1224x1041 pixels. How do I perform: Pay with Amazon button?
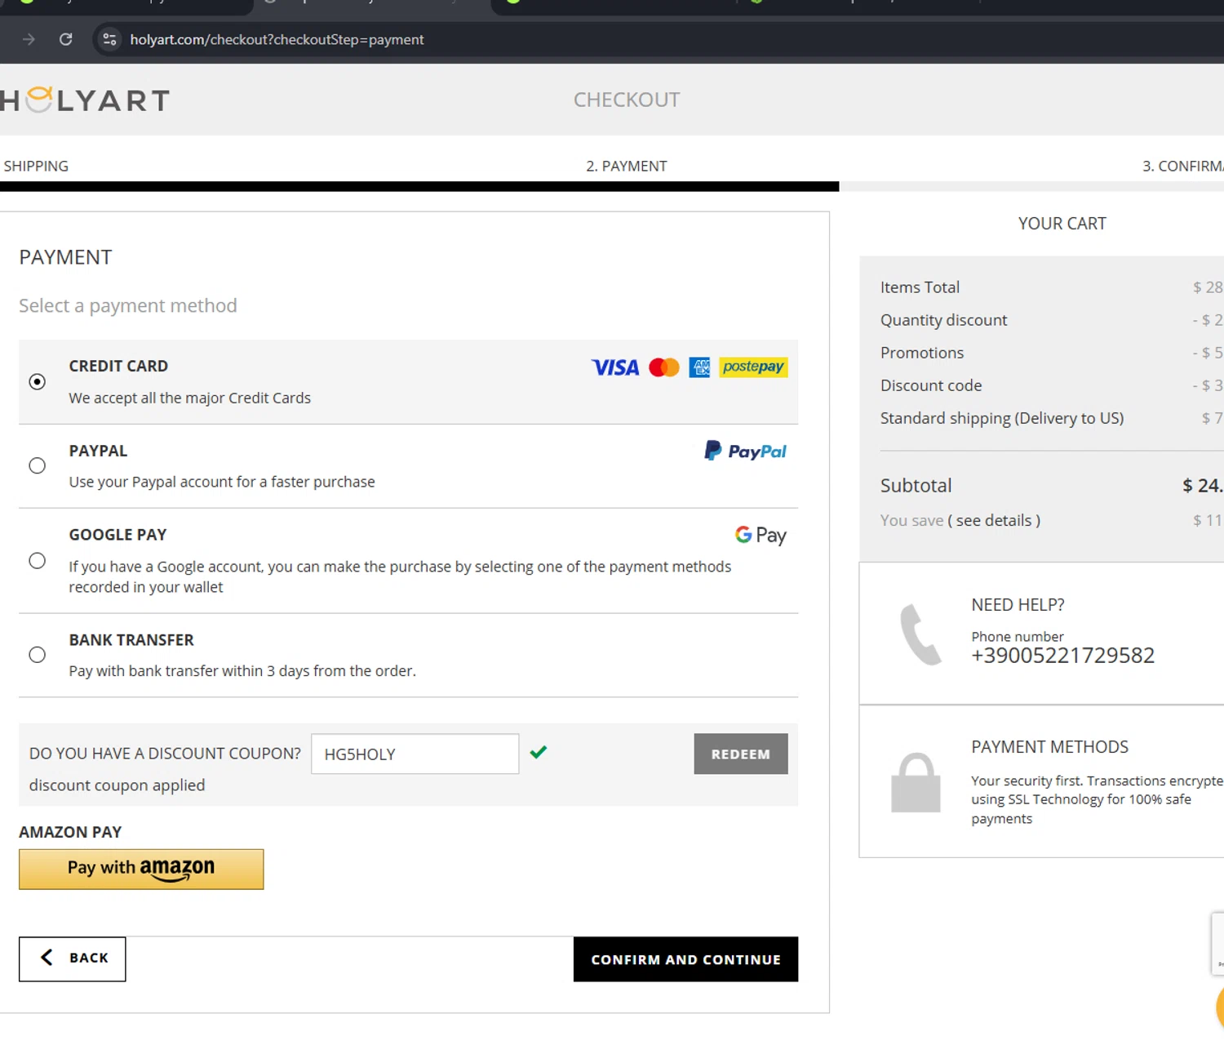[141, 869]
